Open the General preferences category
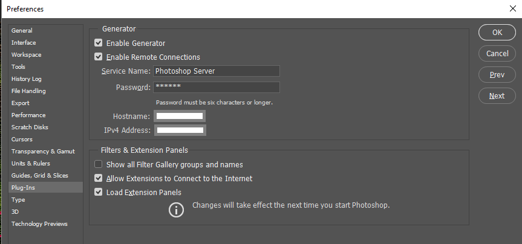The width and height of the screenshot is (522, 244). point(22,31)
